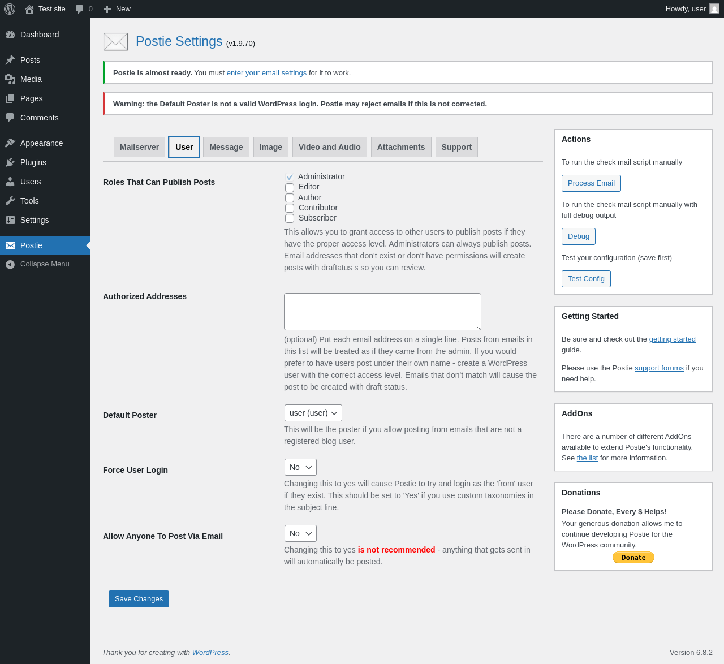Screen dimensions: 724x664
Task: Click the Pages icon in sidebar
Action: 10,98
